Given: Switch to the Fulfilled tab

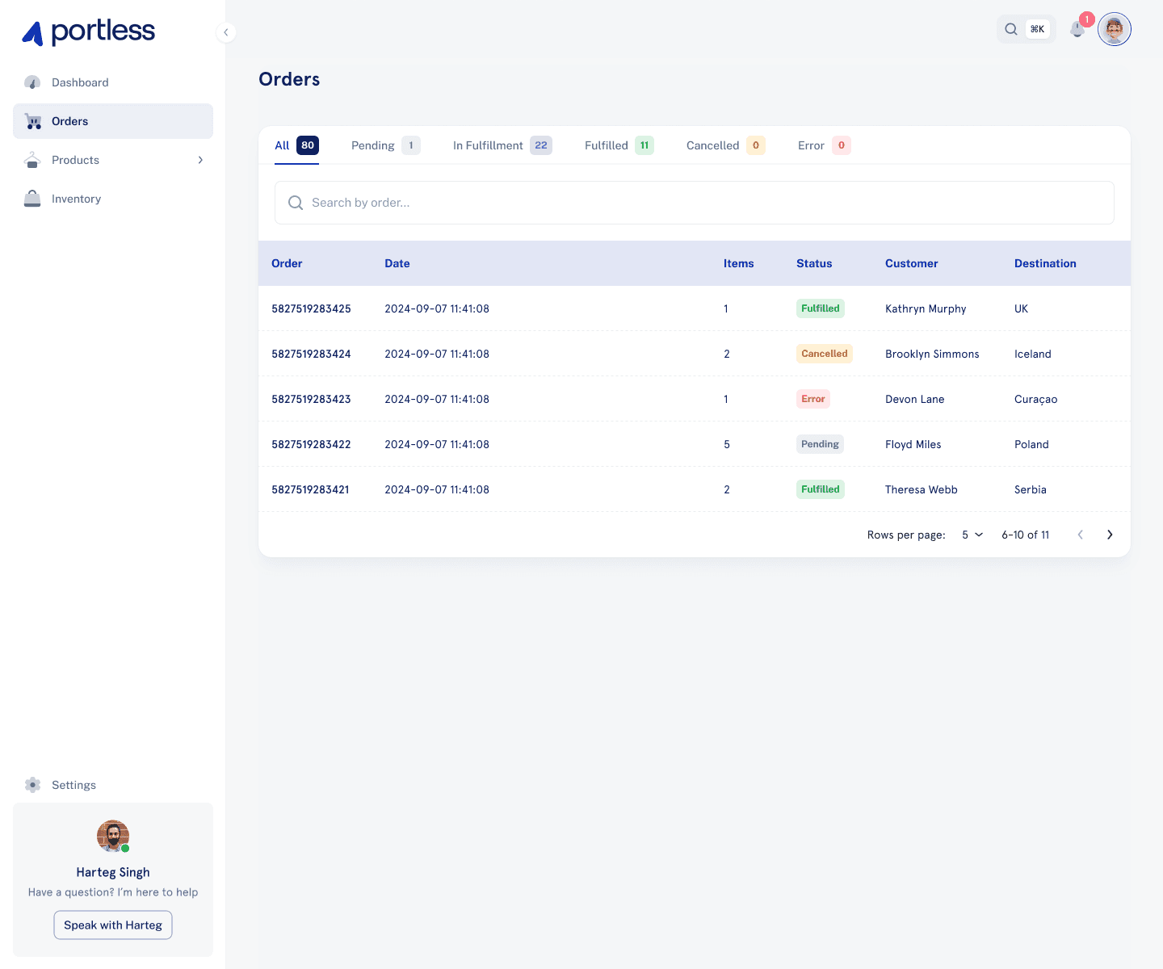Looking at the screenshot, I should (619, 145).
